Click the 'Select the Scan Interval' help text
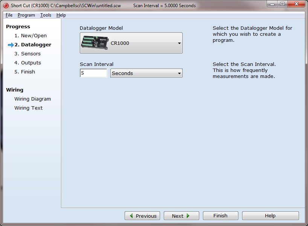308x226 pixels. (x=244, y=70)
